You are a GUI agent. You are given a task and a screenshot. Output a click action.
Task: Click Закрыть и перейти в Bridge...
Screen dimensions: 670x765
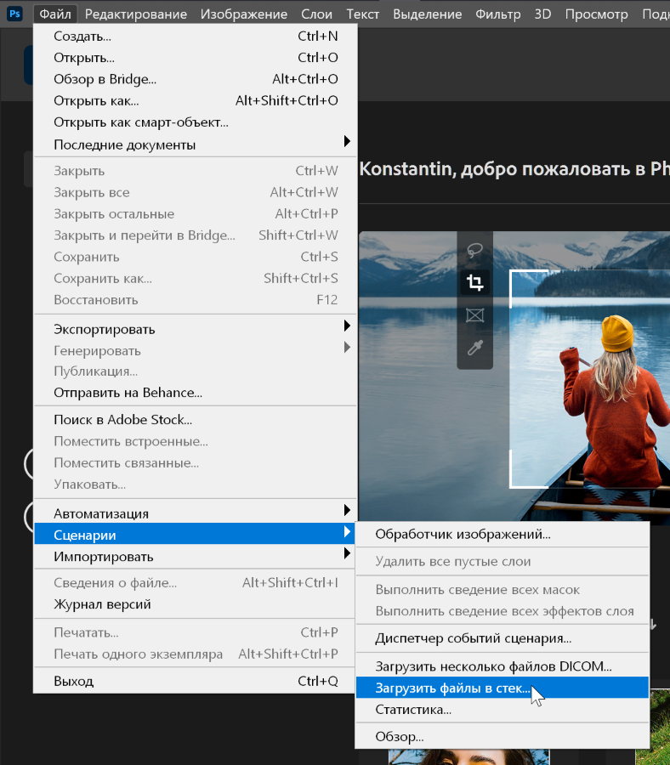(196, 235)
